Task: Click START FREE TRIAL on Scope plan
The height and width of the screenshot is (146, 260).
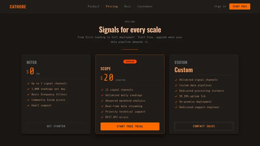Action: point(130,126)
